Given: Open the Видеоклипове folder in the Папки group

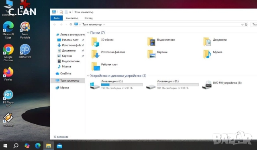Looking at the screenshot, I should [161, 42].
